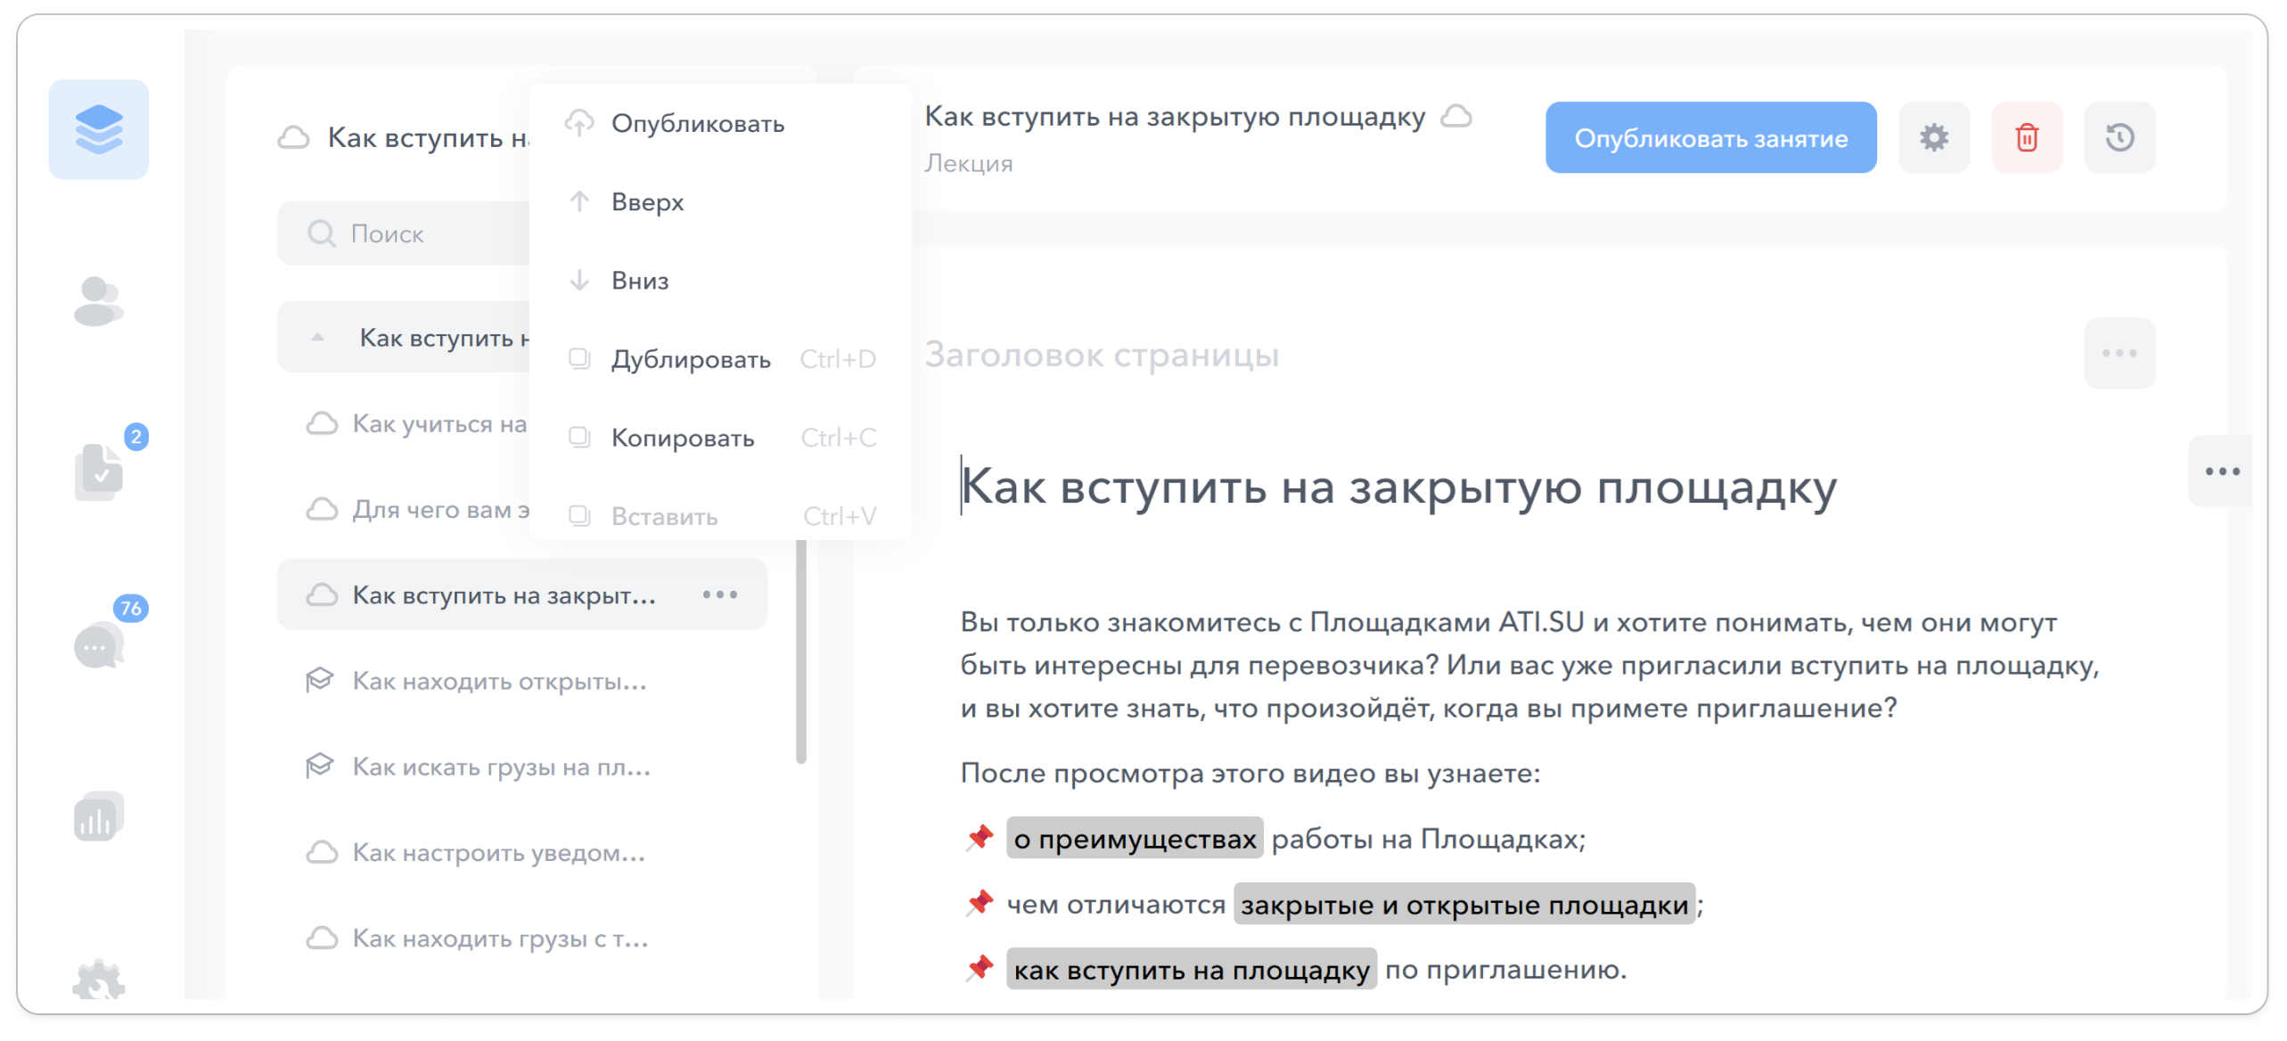The image size is (2287, 1041).
Task: Click the "Опубликовать занятие" button
Action: tap(1709, 138)
